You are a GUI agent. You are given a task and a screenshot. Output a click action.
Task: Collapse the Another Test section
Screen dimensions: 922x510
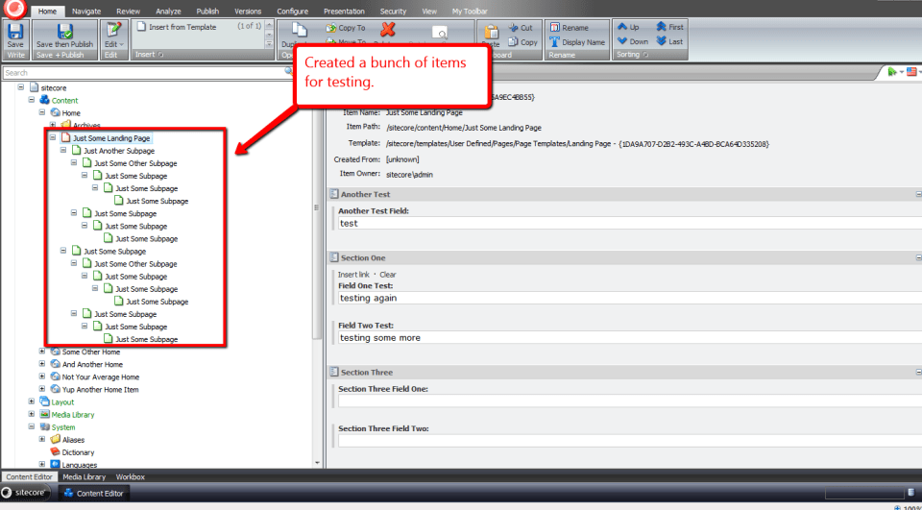[917, 194]
